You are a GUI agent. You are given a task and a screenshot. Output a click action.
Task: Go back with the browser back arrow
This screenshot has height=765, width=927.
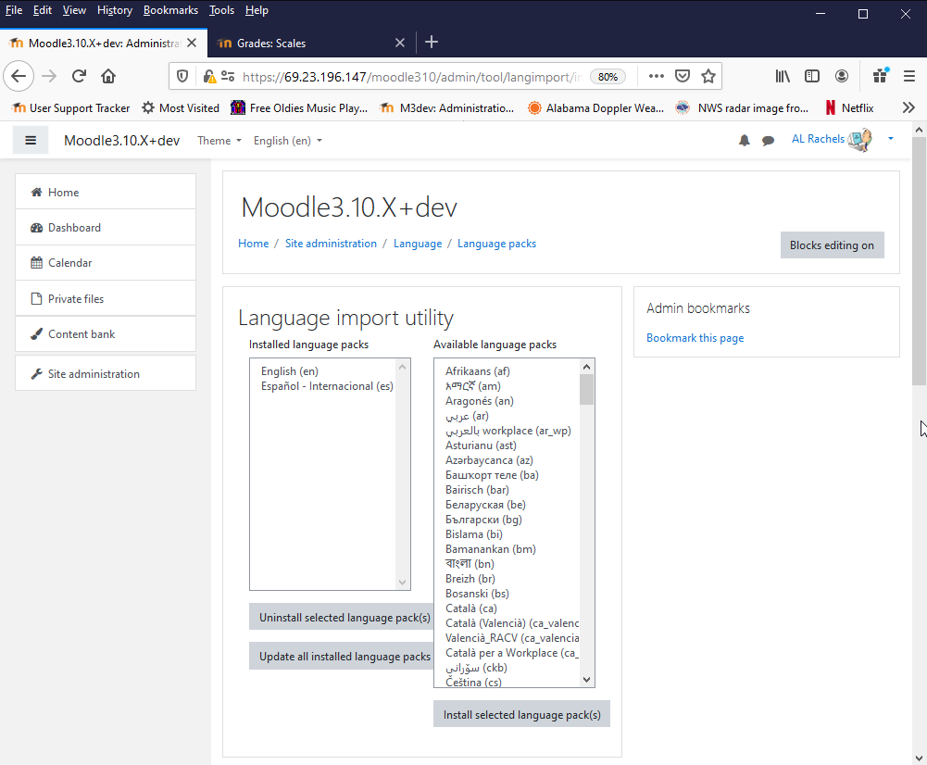coord(19,76)
